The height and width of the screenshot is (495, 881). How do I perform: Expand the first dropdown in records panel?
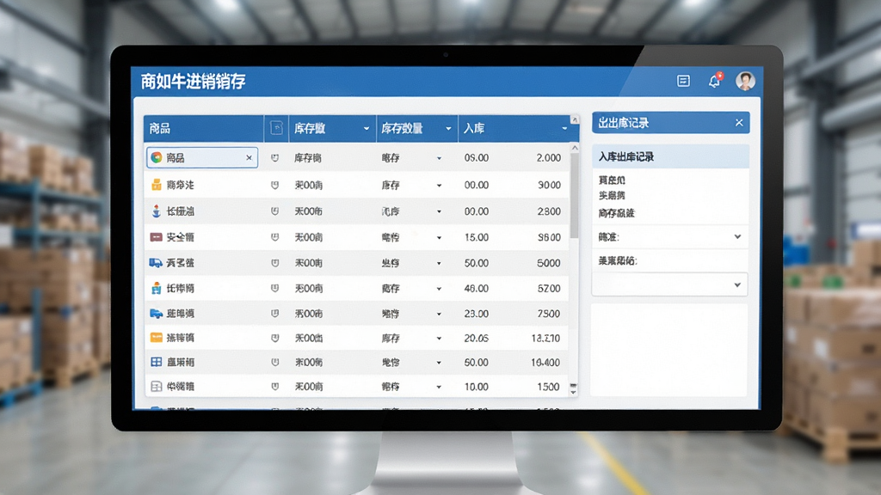737,237
